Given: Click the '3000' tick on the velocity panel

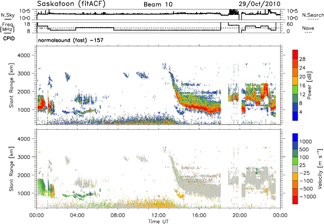Looking at the screenshot, I should tap(23, 157).
